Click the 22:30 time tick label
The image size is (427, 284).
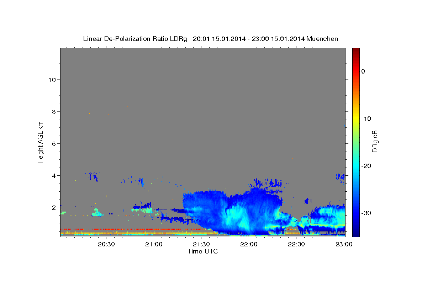(x=297, y=244)
